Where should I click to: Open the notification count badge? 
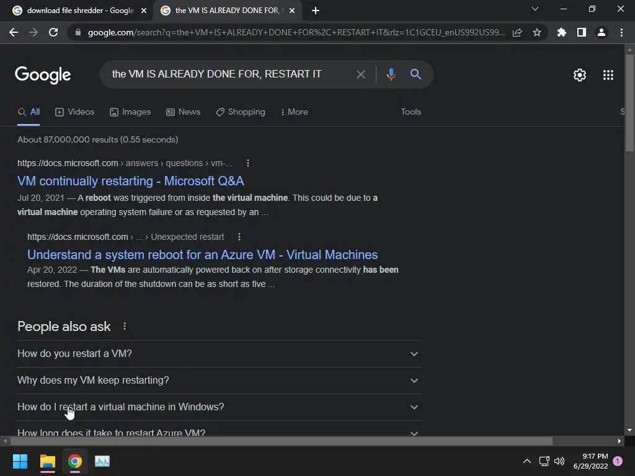pyautogui.click(x=618, y=461)
